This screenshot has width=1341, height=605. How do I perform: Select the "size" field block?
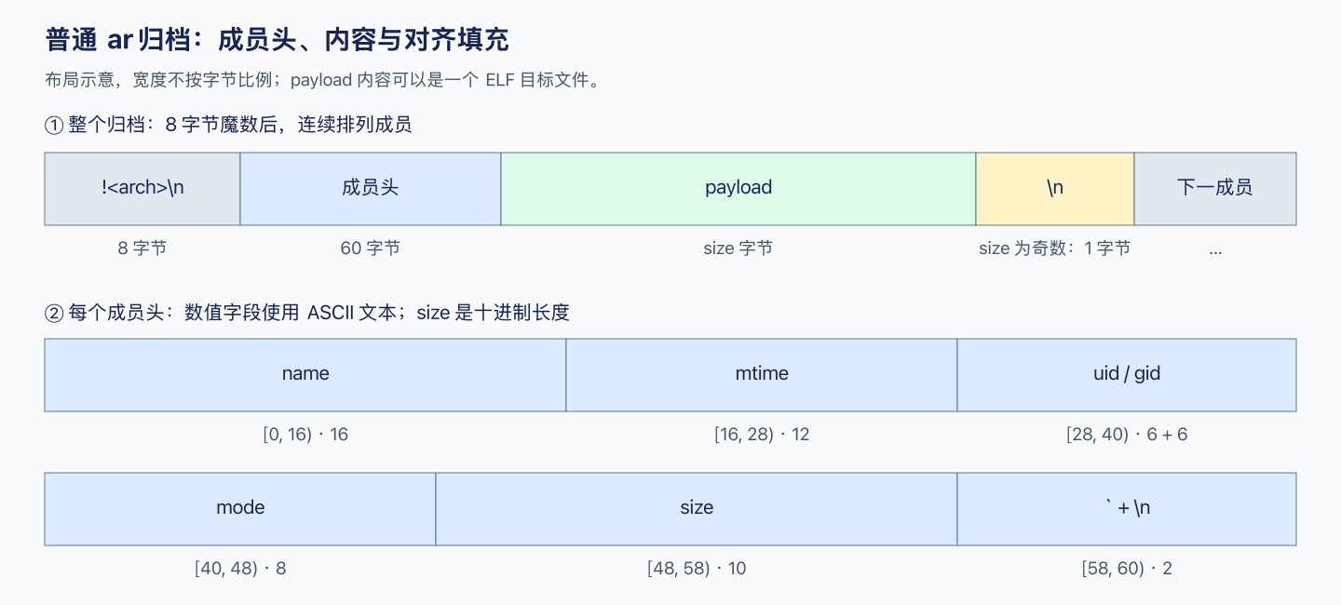point(697,509)
